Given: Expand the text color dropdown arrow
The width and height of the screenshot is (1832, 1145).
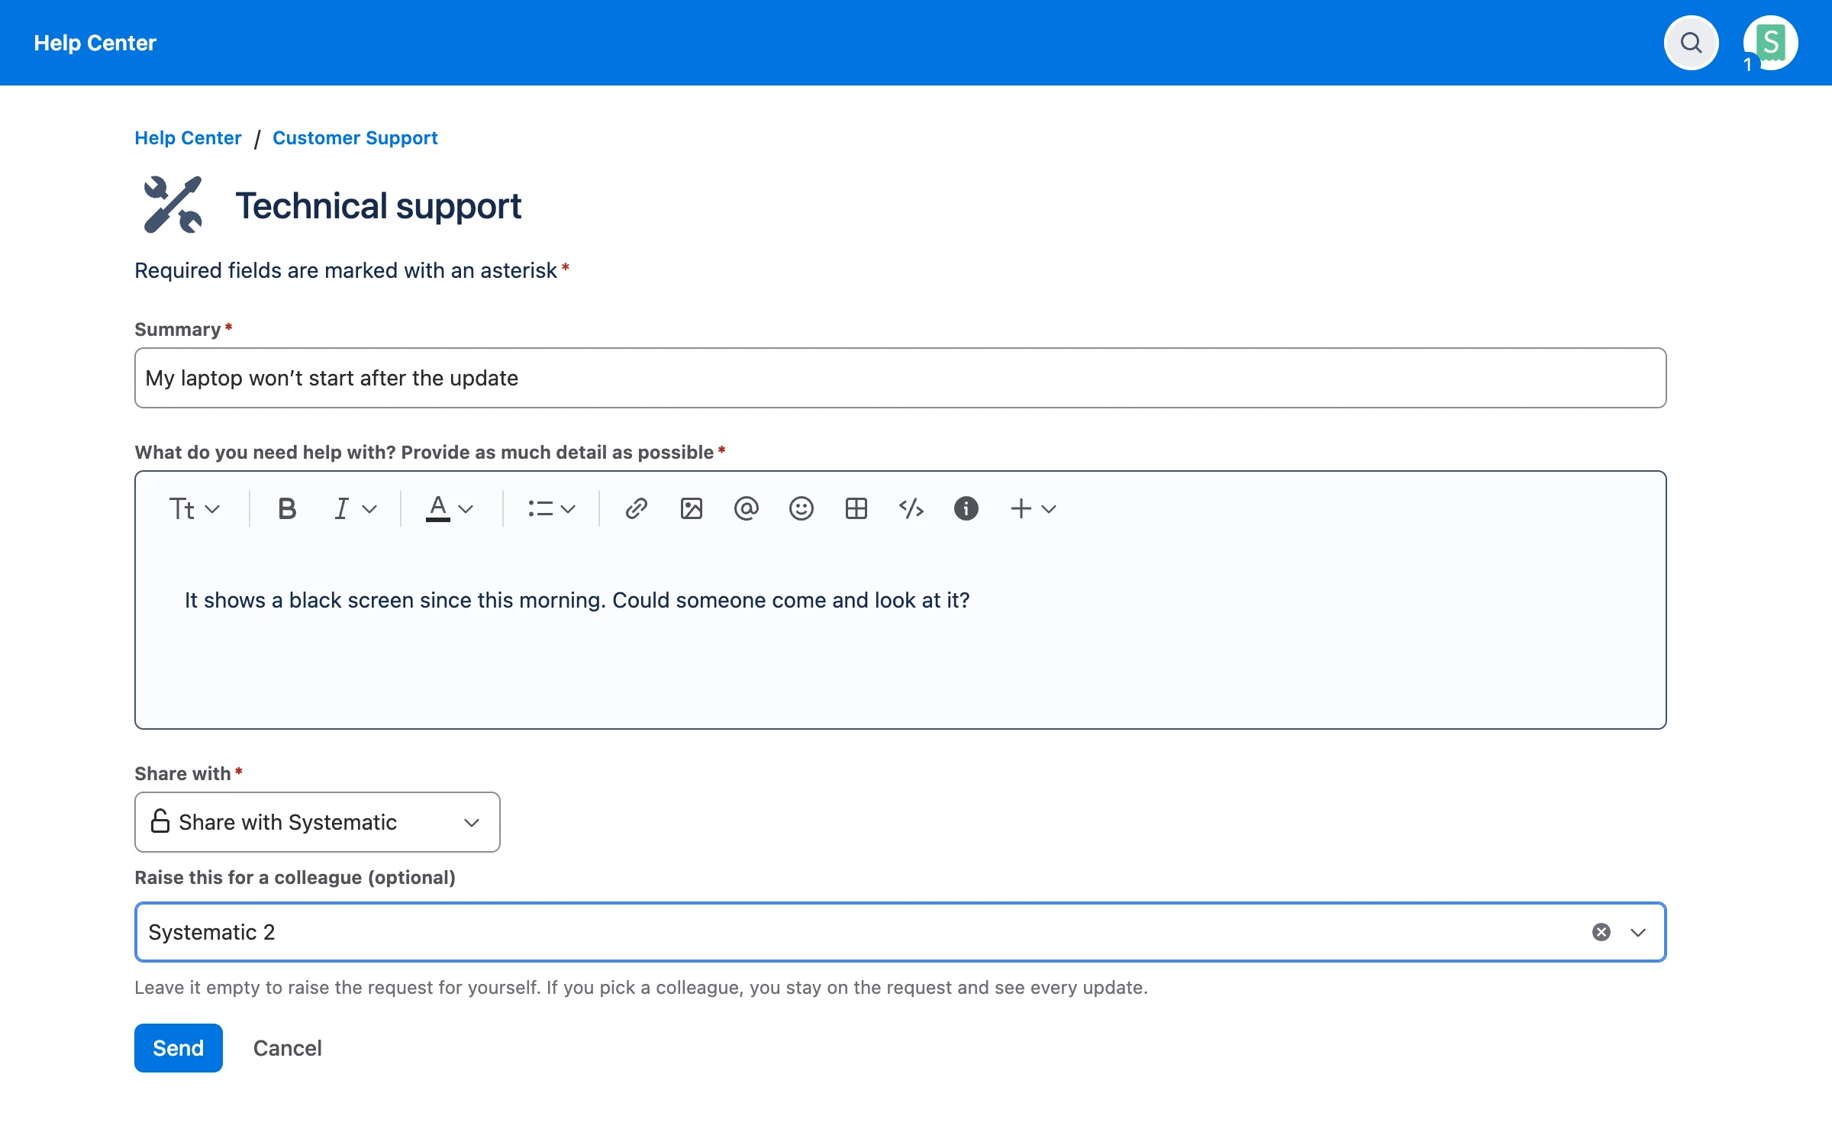Looking at the screenshot, I should [466, 509].
